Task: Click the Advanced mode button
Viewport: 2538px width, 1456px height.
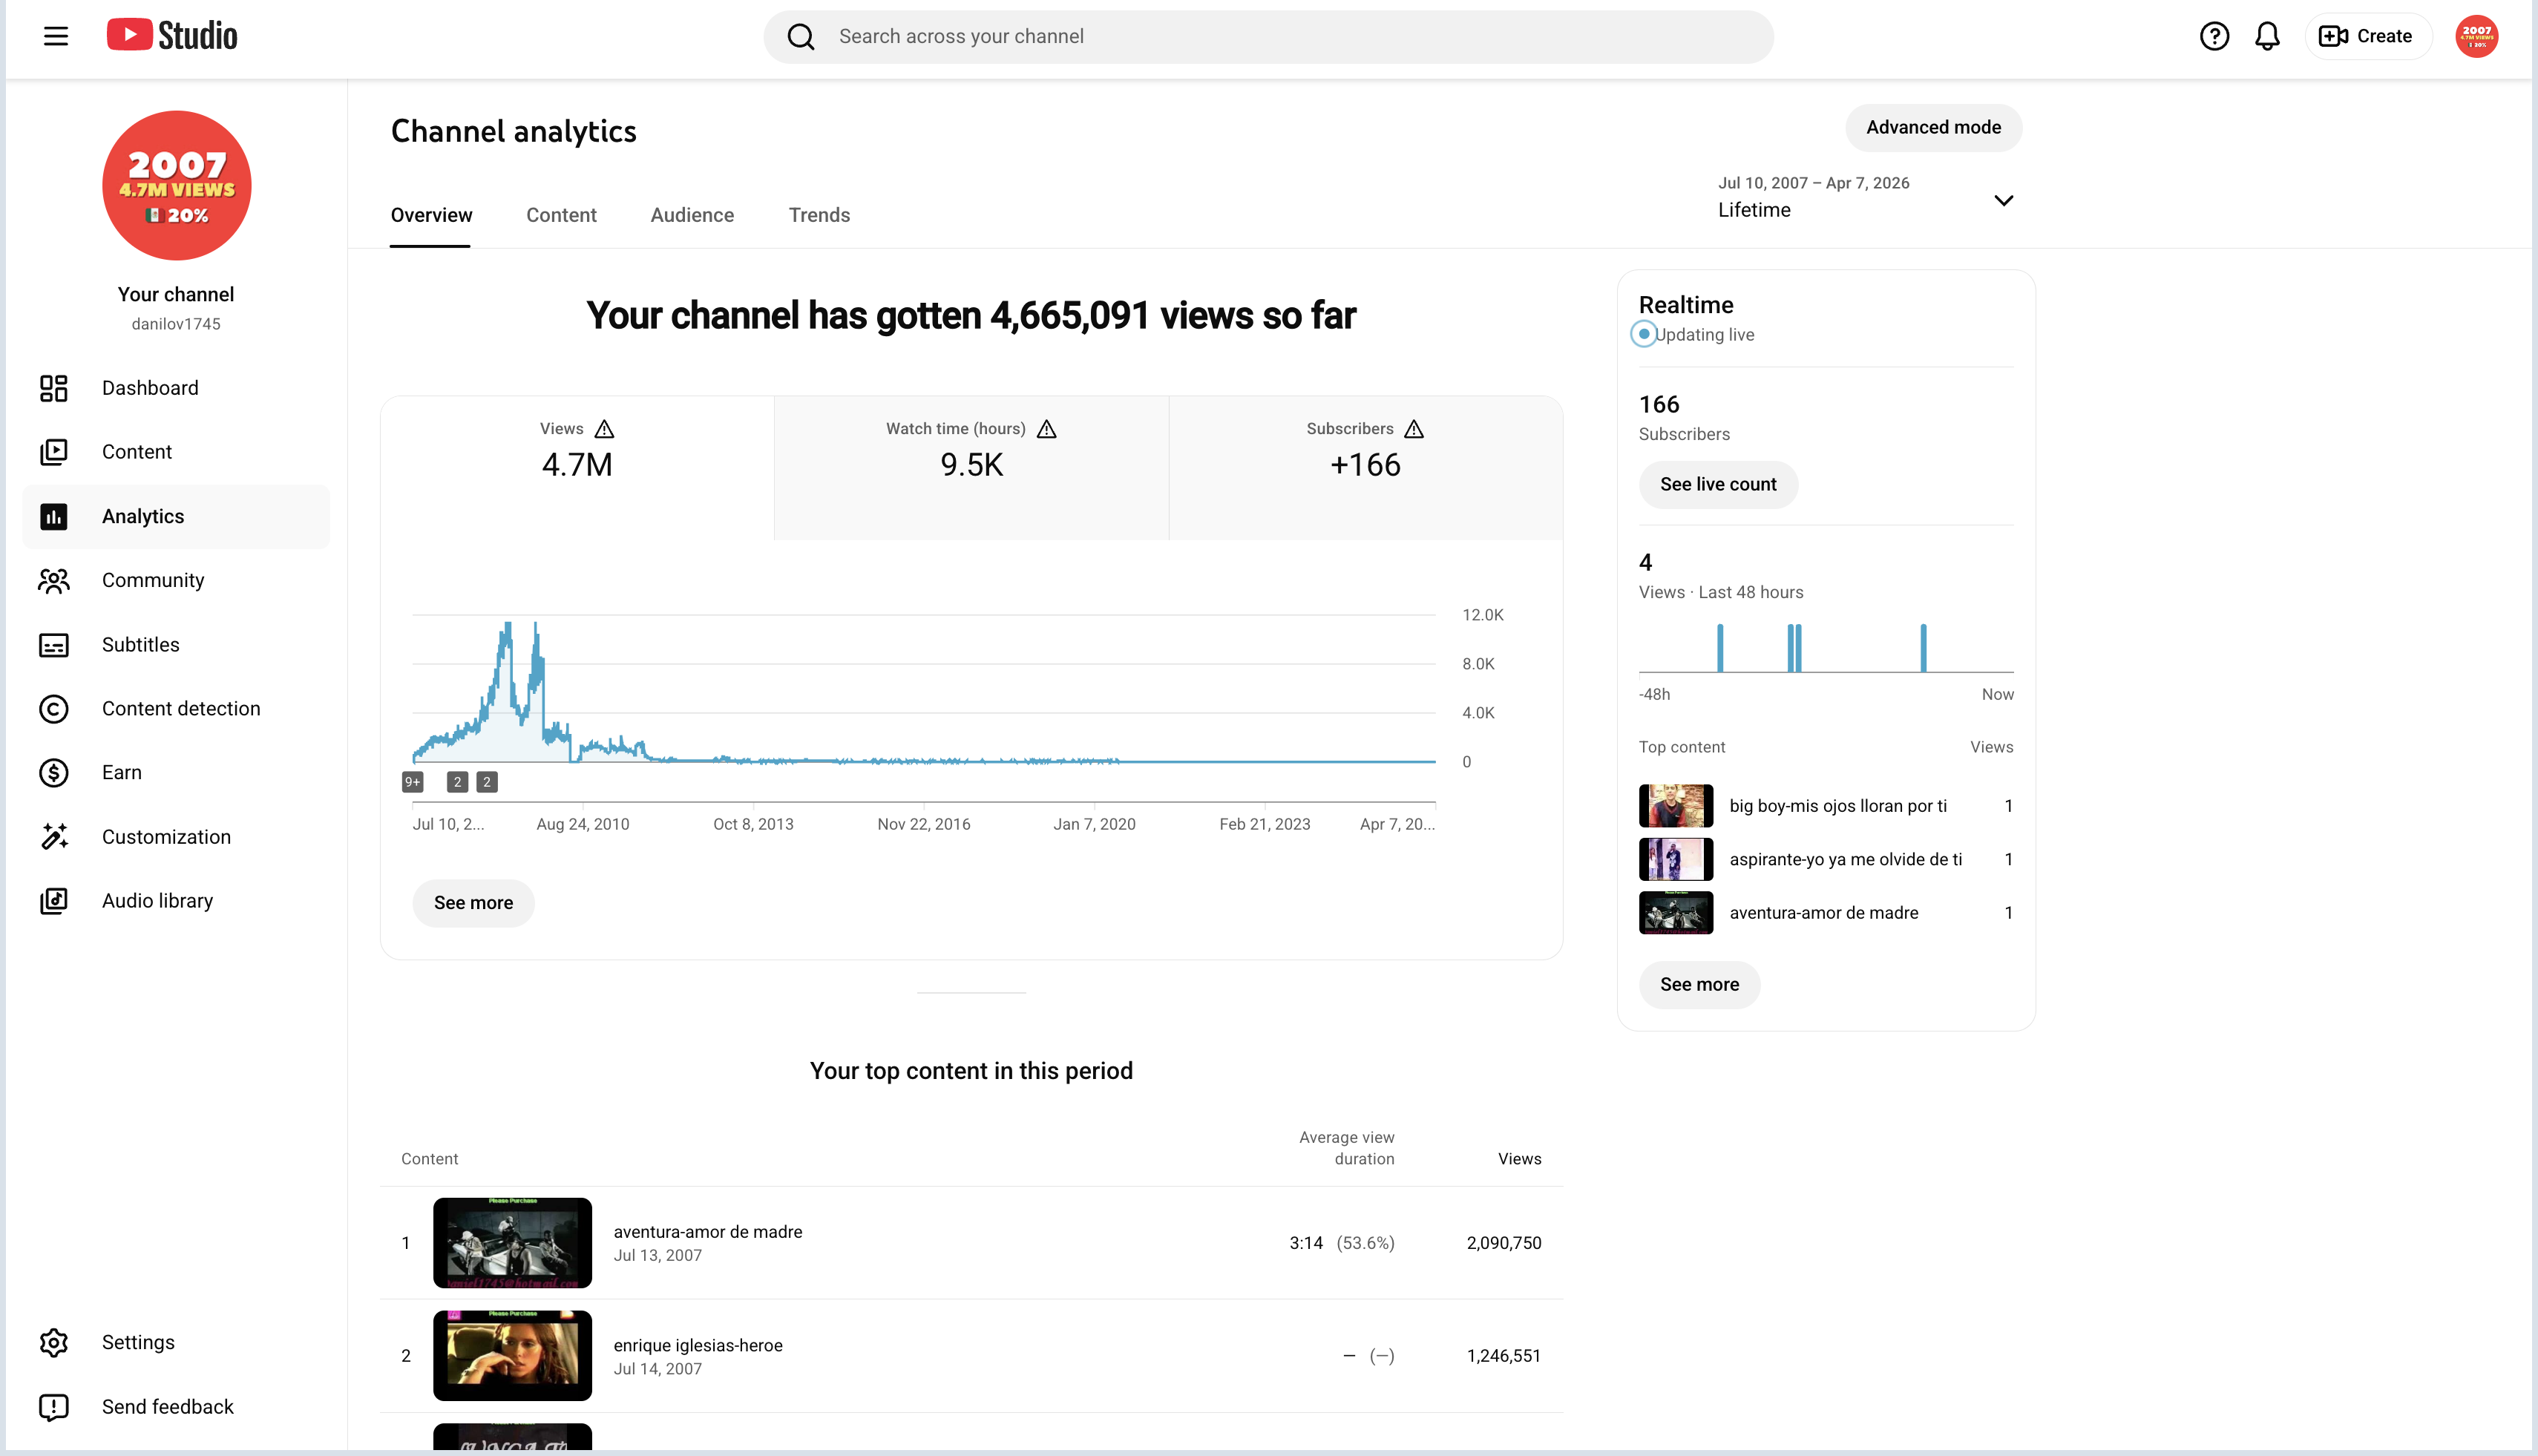Action: 1933,128
